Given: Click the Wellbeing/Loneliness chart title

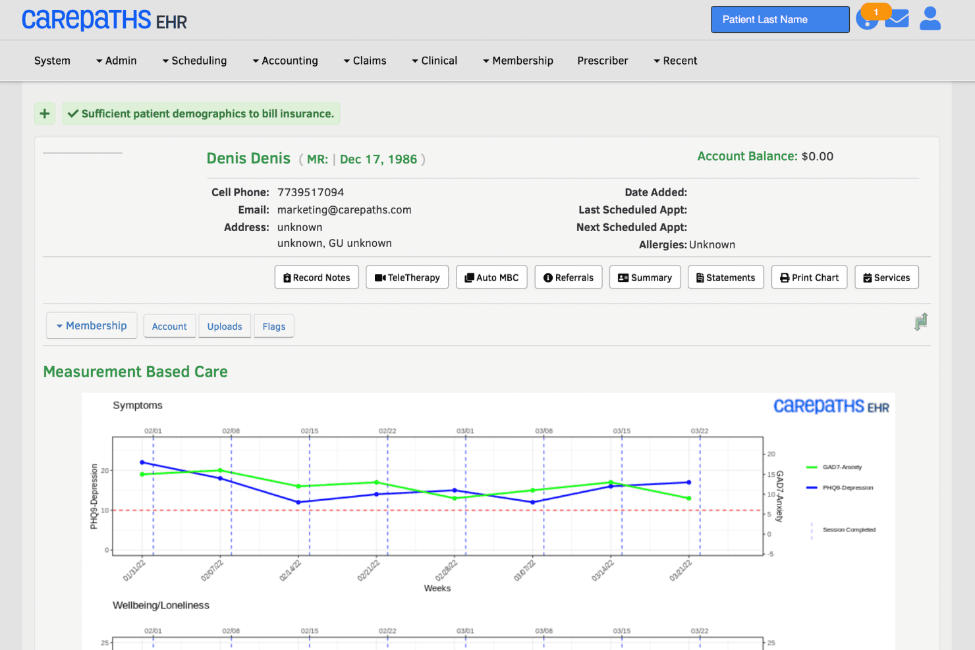Looking at the screenshot, I should click(161, 605).
